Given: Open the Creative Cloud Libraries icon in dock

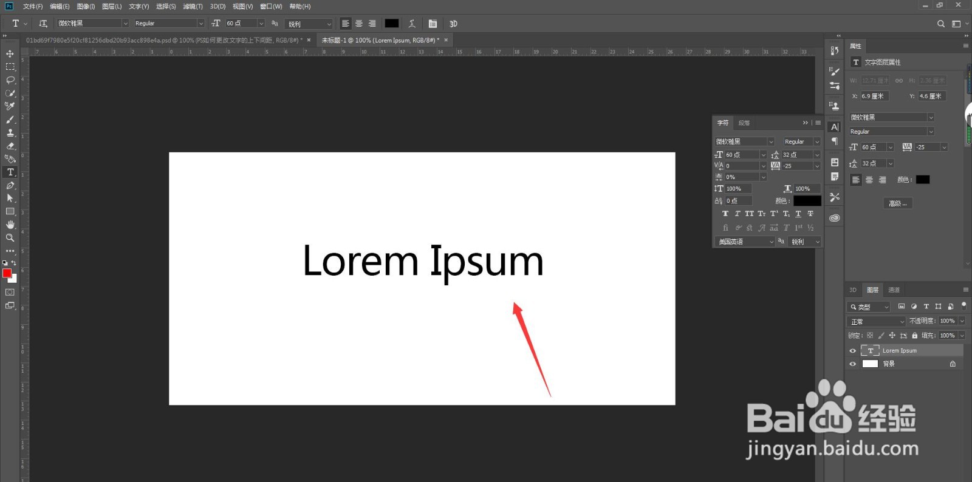Looking at the screenshot, I should coord(835,217).
